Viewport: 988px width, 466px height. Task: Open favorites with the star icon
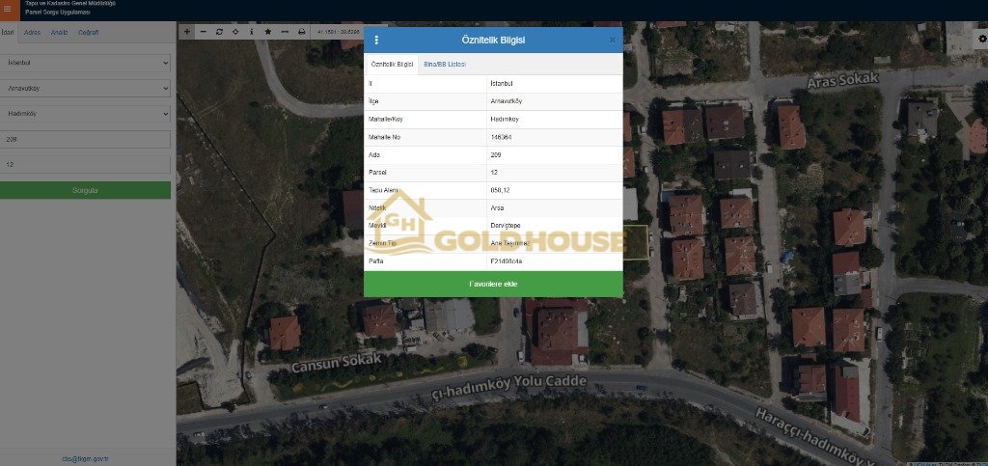268,32
